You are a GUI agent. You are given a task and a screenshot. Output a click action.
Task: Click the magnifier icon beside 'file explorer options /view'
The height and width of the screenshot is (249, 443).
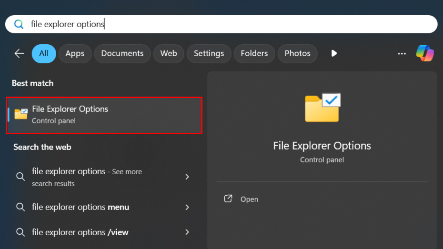[x=20, y=232]
